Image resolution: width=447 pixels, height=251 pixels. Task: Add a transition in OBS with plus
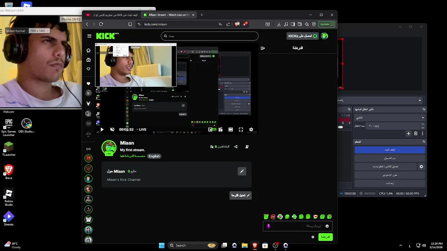[409, 134]
